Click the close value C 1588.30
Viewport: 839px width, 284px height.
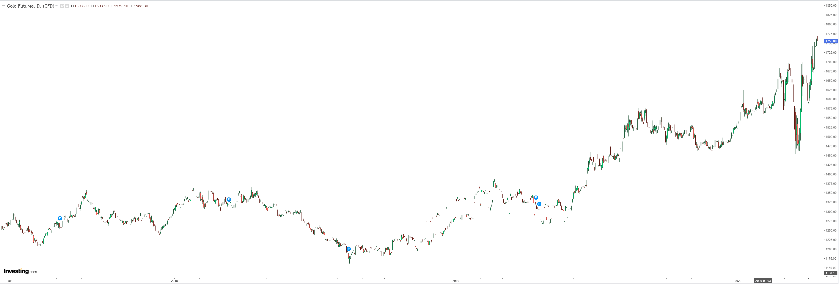click(139, 6)
